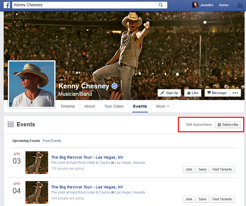
Task: Switch to the Timeline tab
Action: [68, 106]
